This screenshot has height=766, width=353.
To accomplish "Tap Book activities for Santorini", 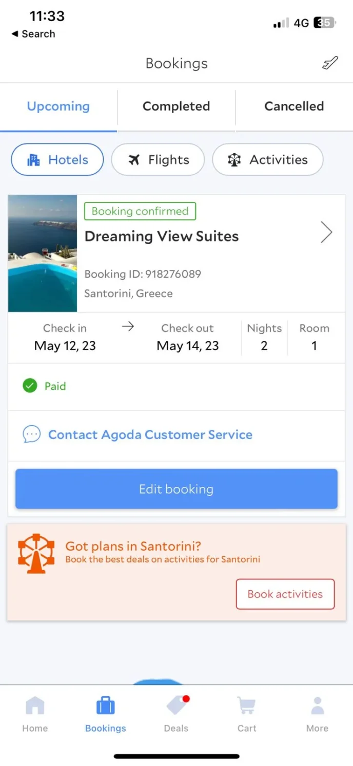I will 285,594.
